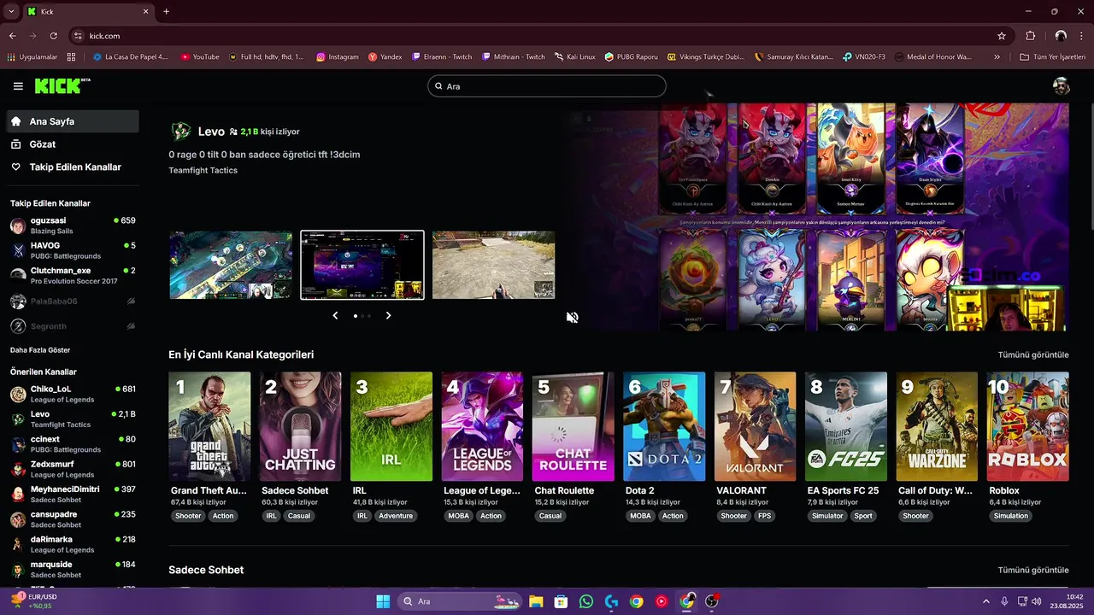Expand Daha Fazla Göster
Screen dimensions: 1094x615
coord(40,350)
